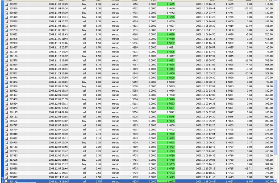This screenshot has width=279, height=183.
Task: Click the sell order icon for 309577
Action: coord(6,26)
